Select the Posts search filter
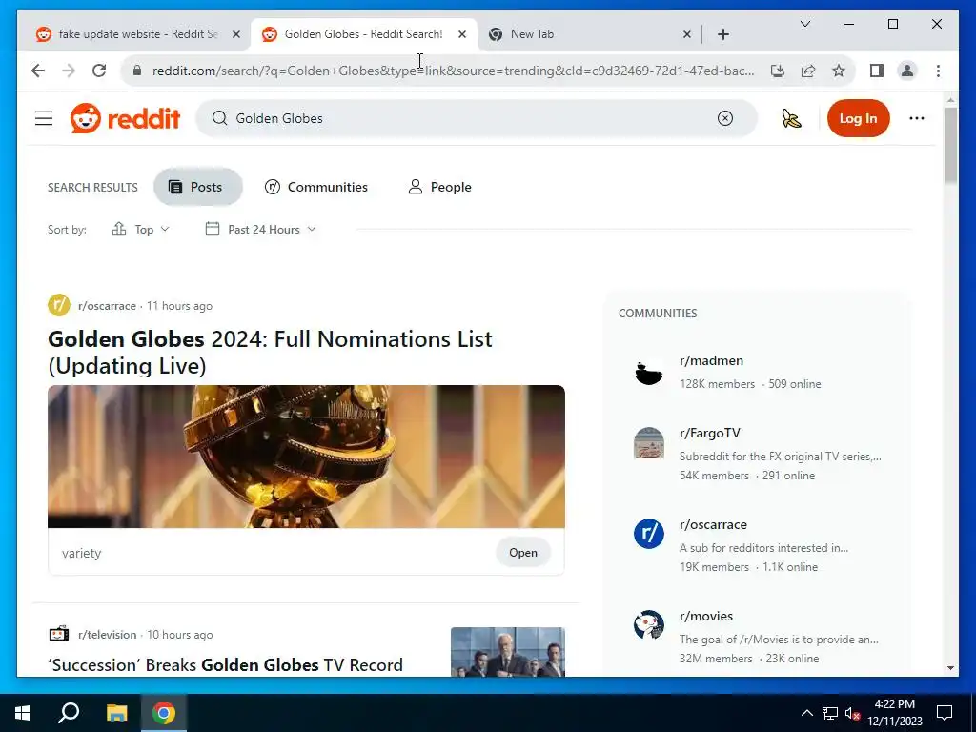The height and width of the screenshot is (732, 976). coord(198,187)
